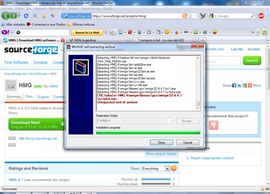The image size is (270, 194).
Task: Click WinRAR log scrollbar down arrow
Action: click(x=198, y=108)
